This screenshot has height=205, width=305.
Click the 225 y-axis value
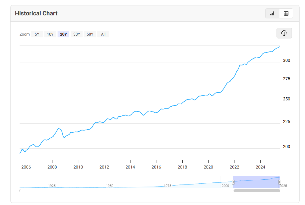pos(287,121)
